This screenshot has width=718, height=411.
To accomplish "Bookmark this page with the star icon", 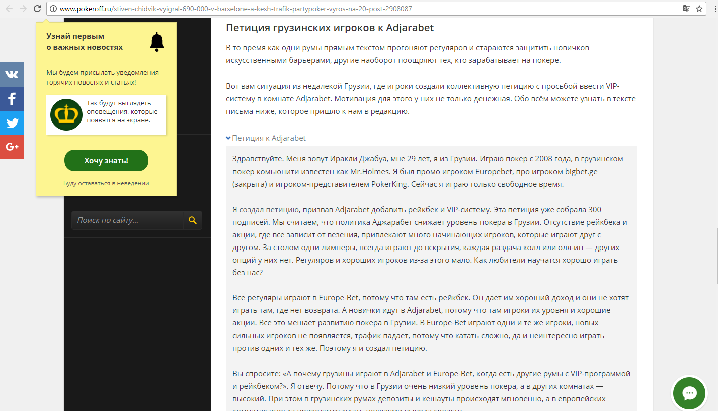I will click(699, 9).
